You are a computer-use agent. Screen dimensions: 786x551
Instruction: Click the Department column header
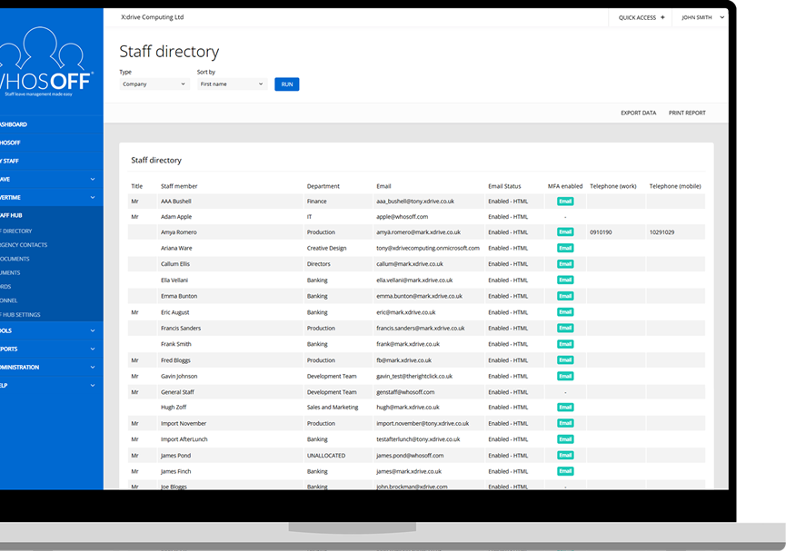(x=323, y=186)
